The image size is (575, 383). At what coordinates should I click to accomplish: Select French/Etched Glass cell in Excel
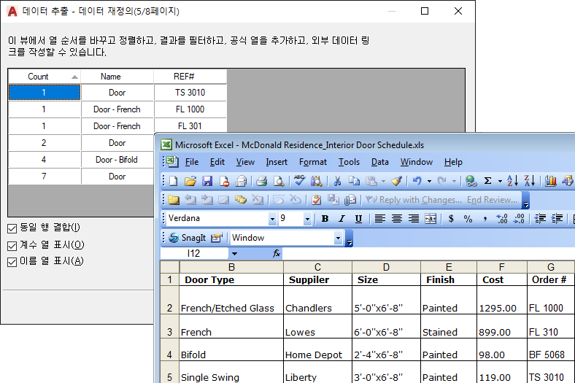pyautogui.click(x=231, y=300)
